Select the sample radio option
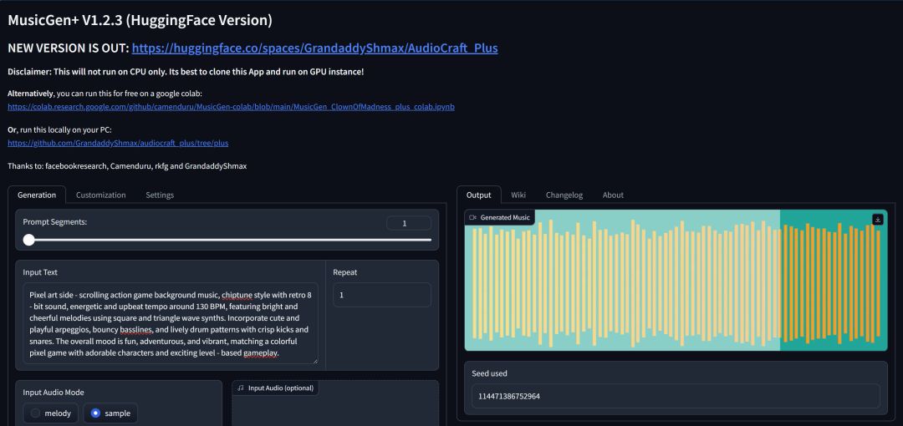The width and height of the screenshot is (903, 426). click(x=110, y=413)
